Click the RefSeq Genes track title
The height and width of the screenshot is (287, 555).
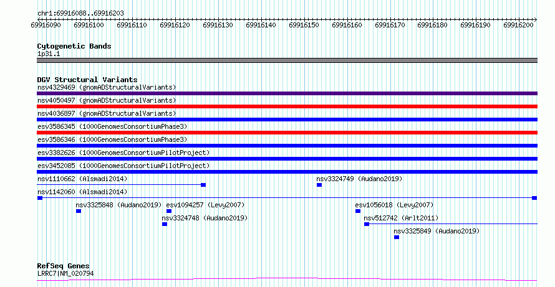click(63, 266)
